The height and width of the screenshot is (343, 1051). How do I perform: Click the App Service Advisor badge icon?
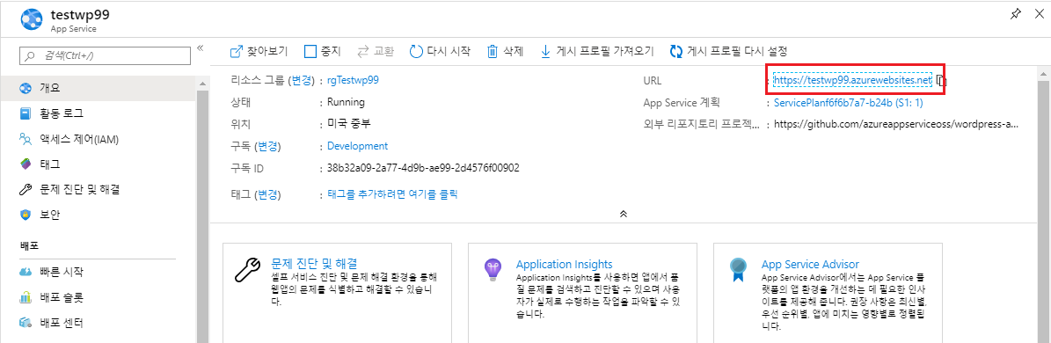[738, 270]
